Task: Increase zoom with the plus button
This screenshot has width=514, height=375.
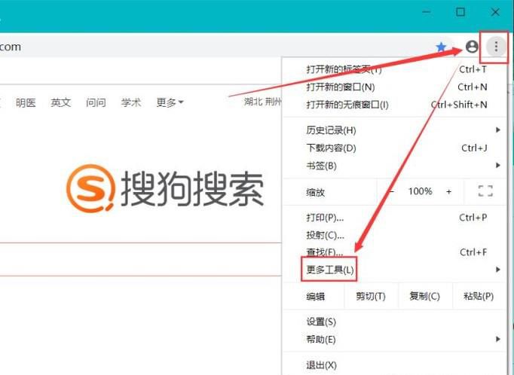Action: tap(448, 191)
